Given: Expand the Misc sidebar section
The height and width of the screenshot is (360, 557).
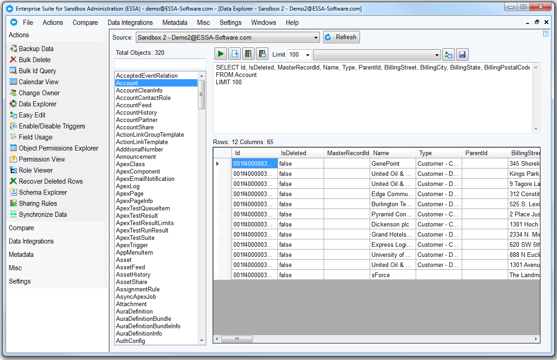Looking at the screenshot, I should (57, 268).
